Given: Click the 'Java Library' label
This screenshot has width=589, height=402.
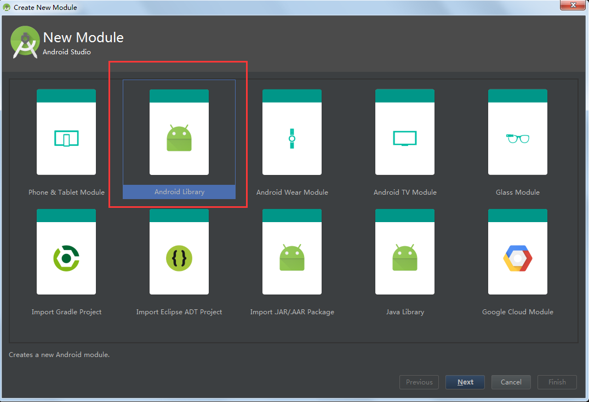Looking at the screenshot, I should [x=405, y=312].
